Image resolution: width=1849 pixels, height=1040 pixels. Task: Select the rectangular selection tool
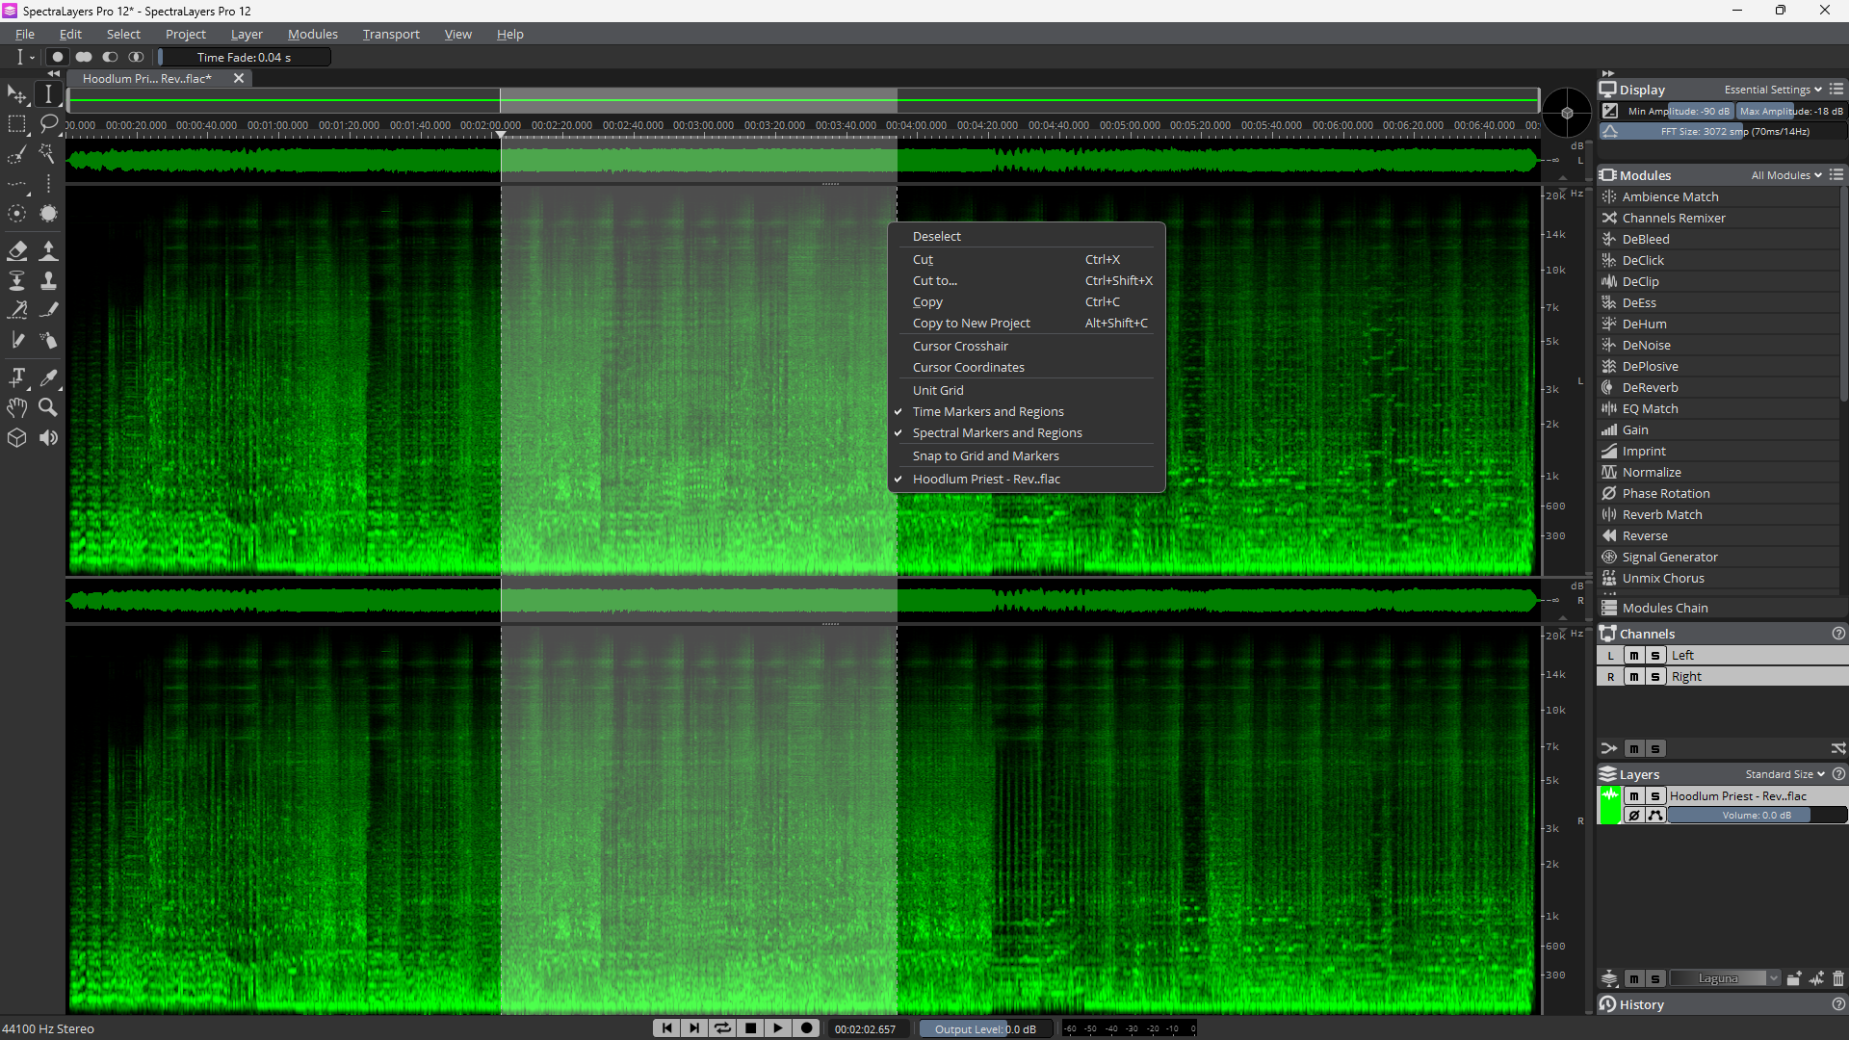point(17,124)
